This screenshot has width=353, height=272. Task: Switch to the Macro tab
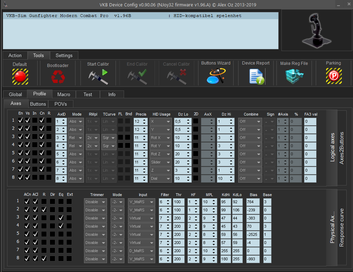[64, 94]
